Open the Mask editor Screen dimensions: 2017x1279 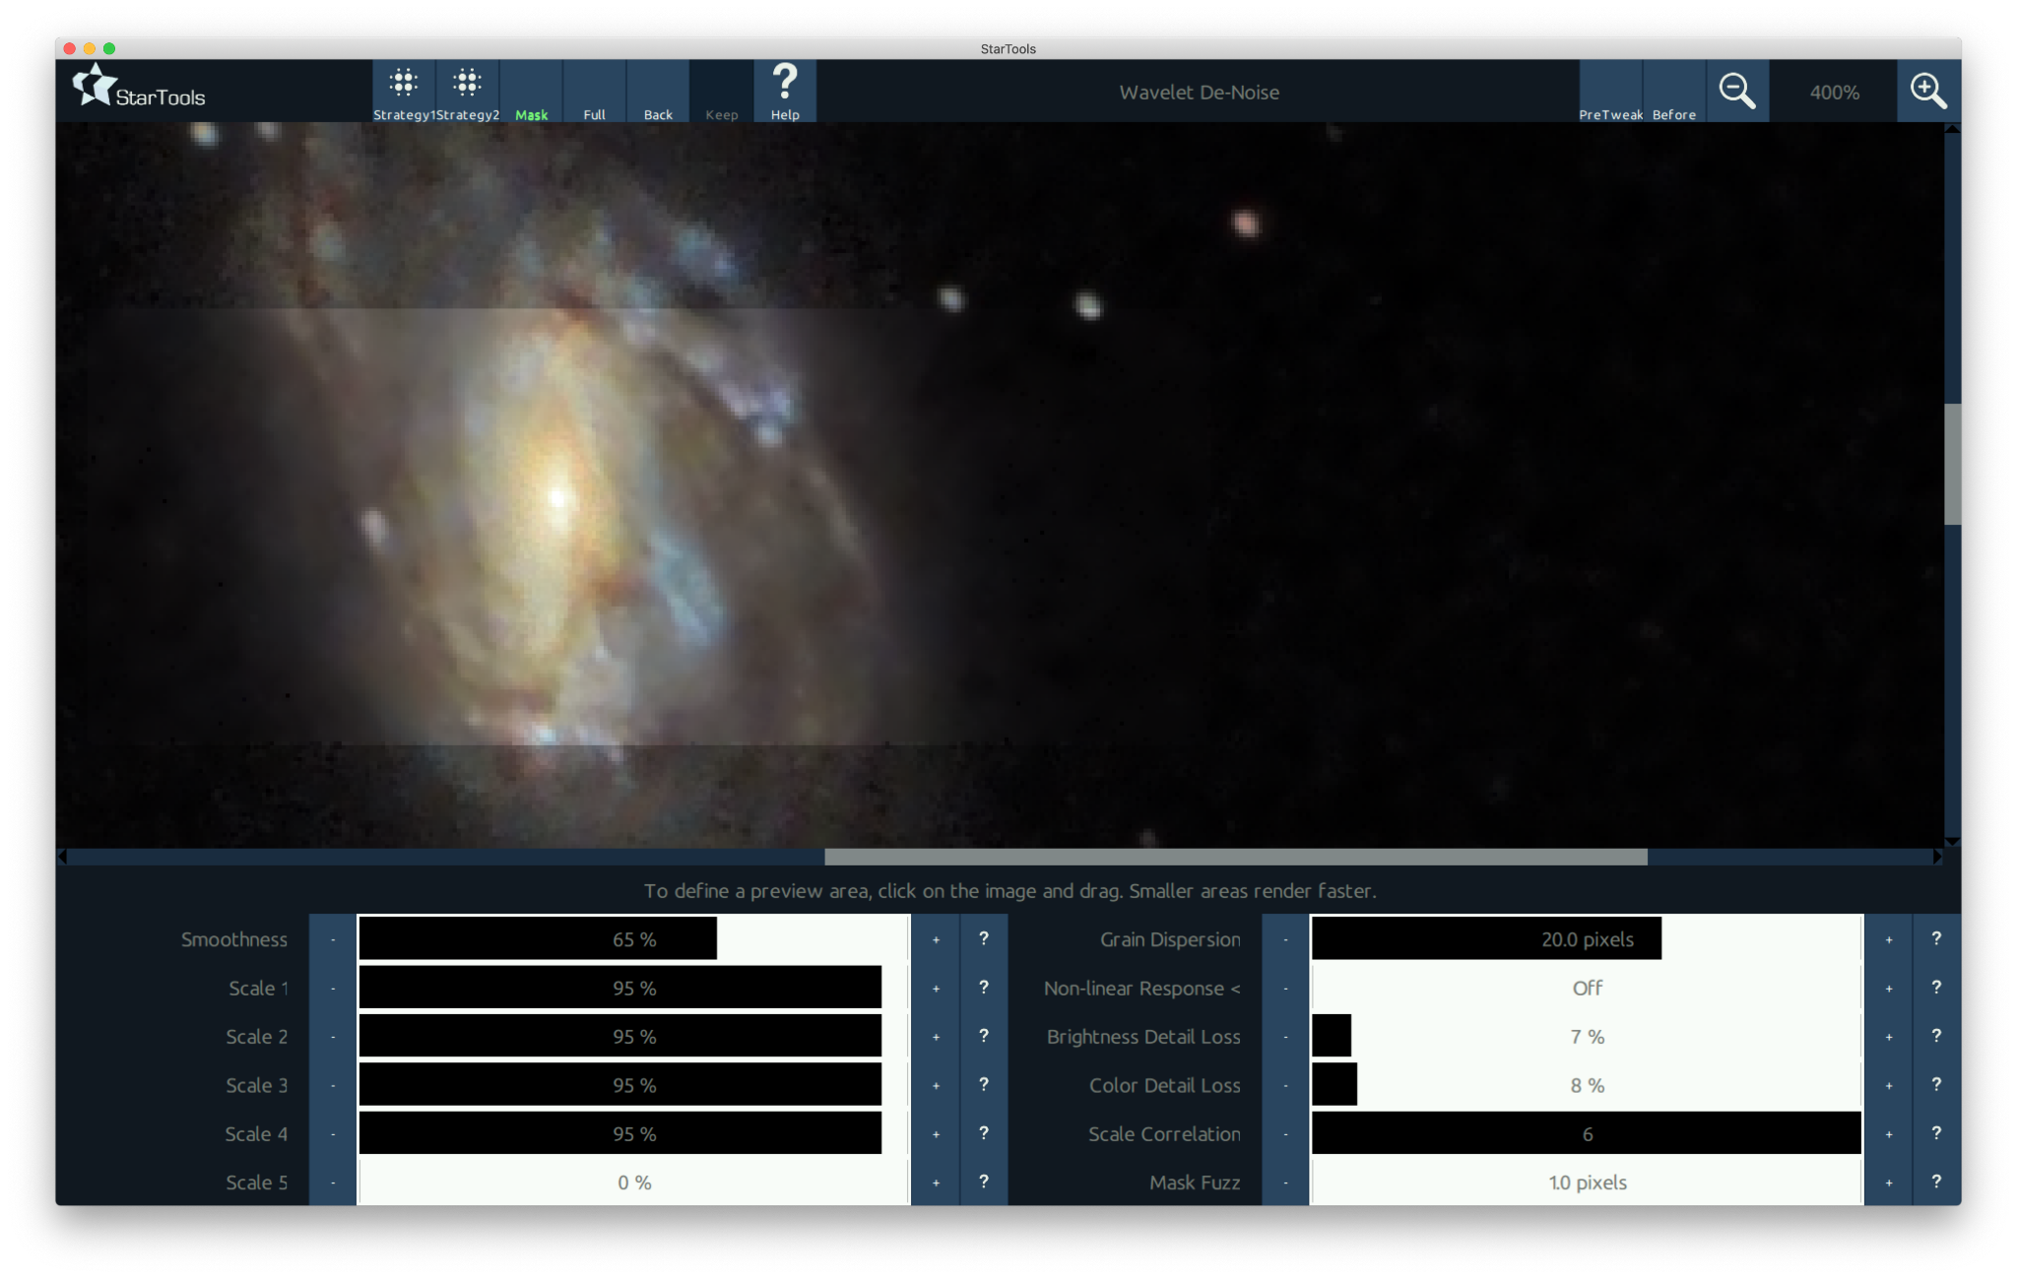pyautogui.click(x=531, y=92)
